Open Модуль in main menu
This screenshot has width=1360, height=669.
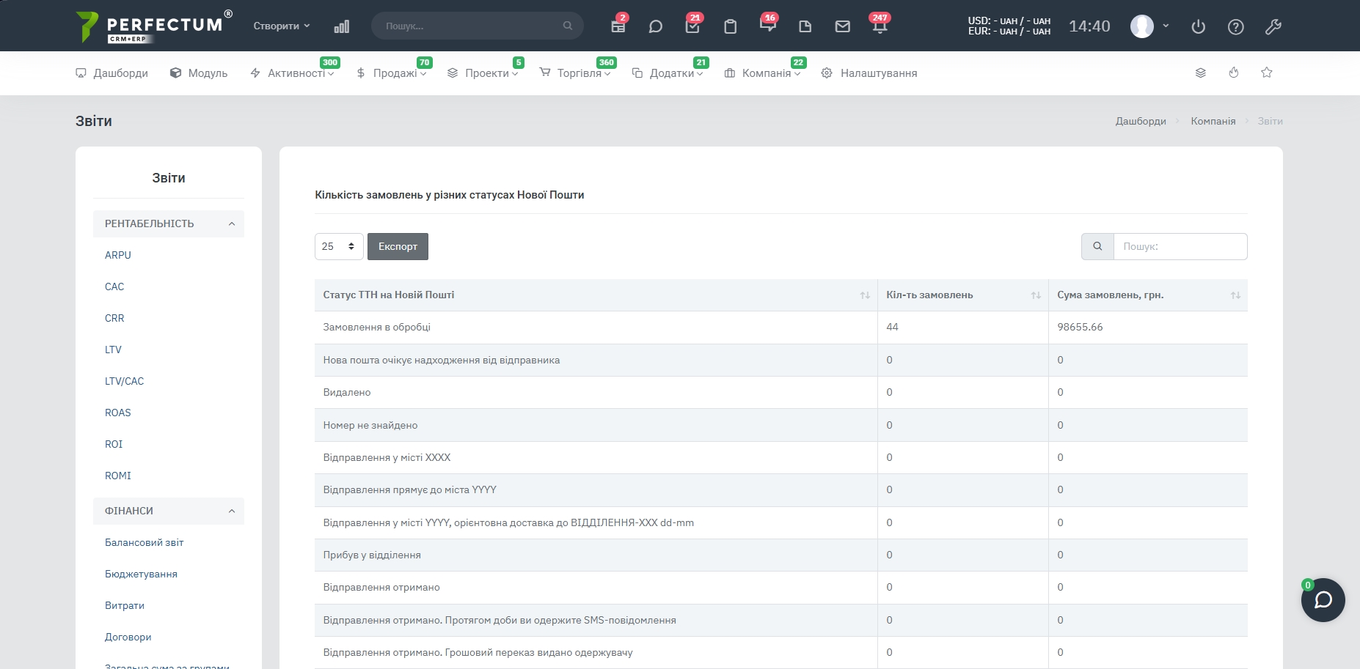[x=199, y=73]
